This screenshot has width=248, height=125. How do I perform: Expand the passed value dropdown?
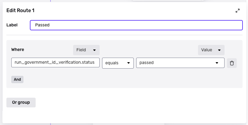pos(180,63)
